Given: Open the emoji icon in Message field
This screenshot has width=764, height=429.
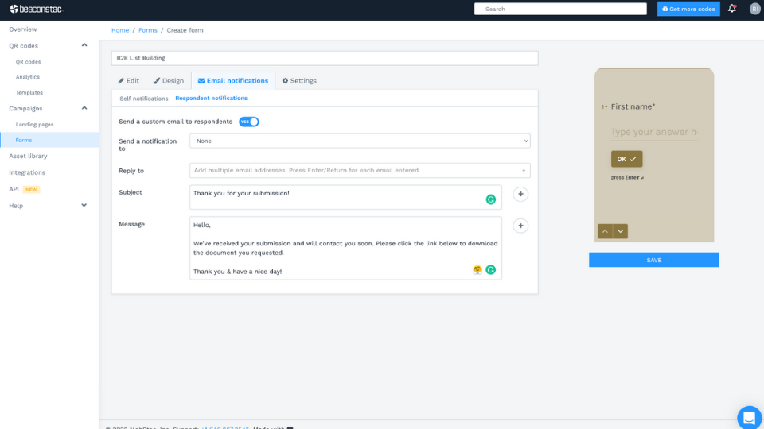Looking at the screenshot, I should (477, 270).
